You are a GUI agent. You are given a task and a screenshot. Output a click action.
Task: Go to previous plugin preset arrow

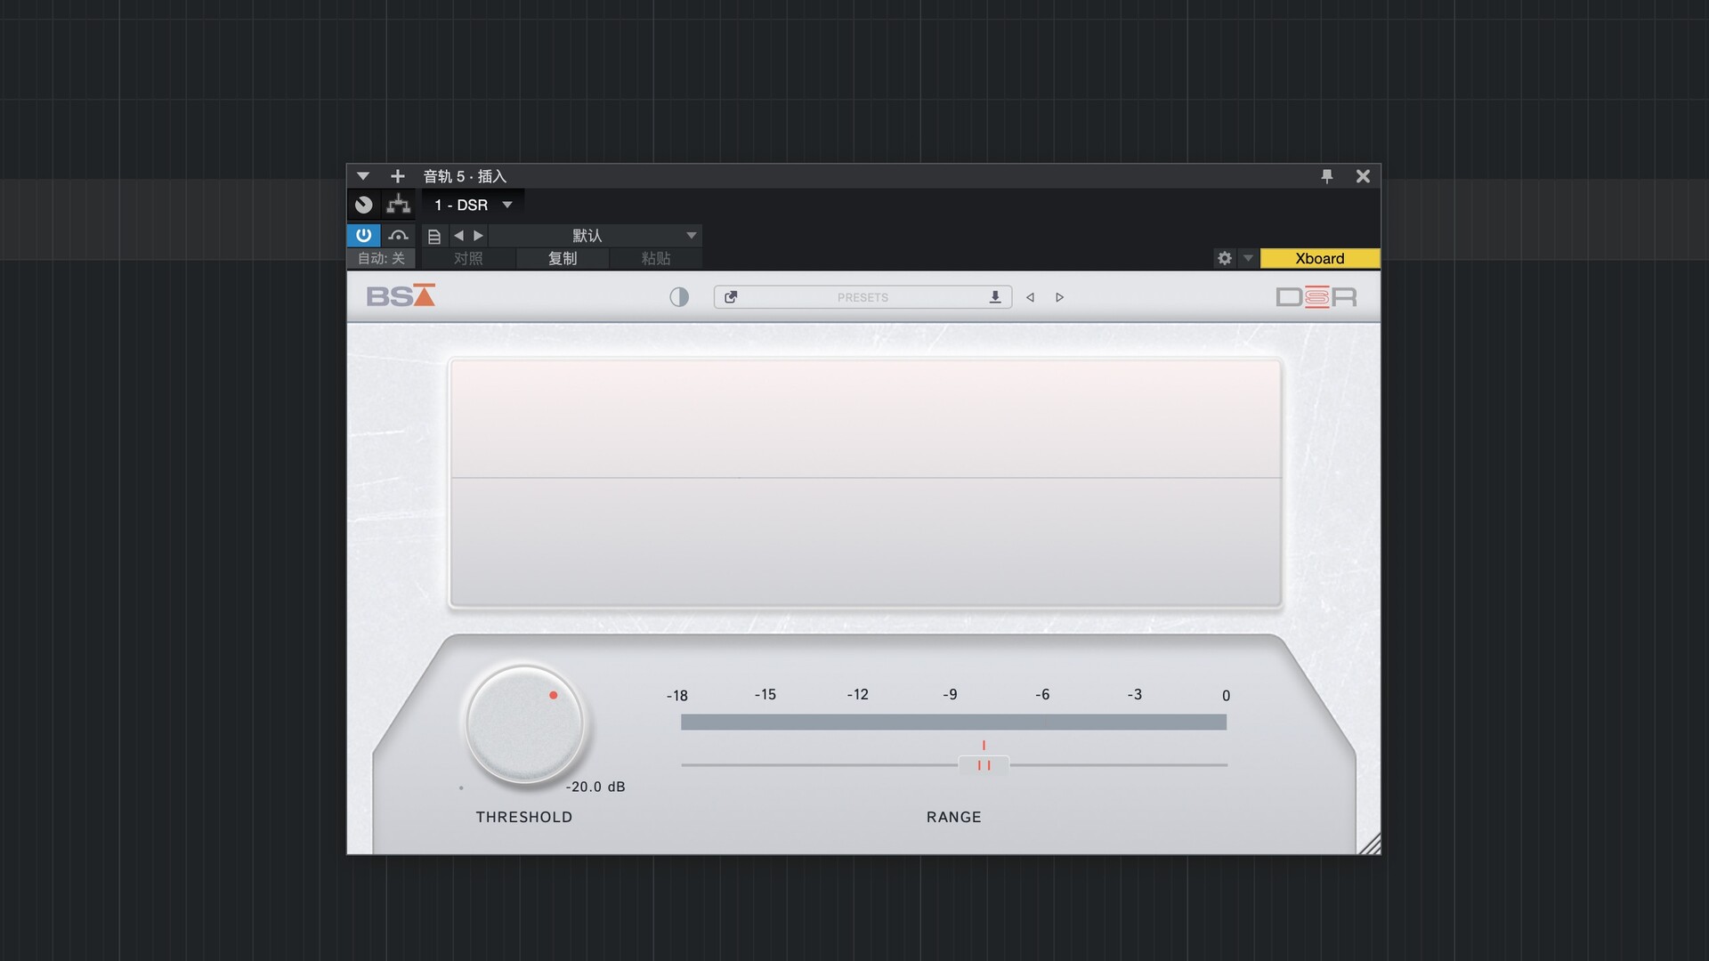[x=1030, y=297]
